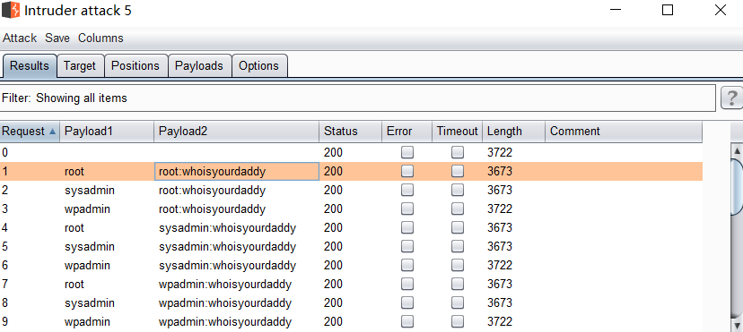Click request number 9 cell
This screenshot has width=743, height=332.
30,322
